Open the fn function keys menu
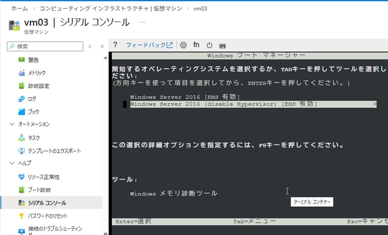 196,45
